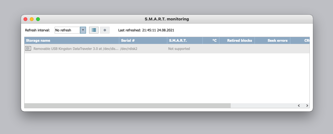Click the Last refreshed timestamp text
333x134 pixels.
point(146,30)
